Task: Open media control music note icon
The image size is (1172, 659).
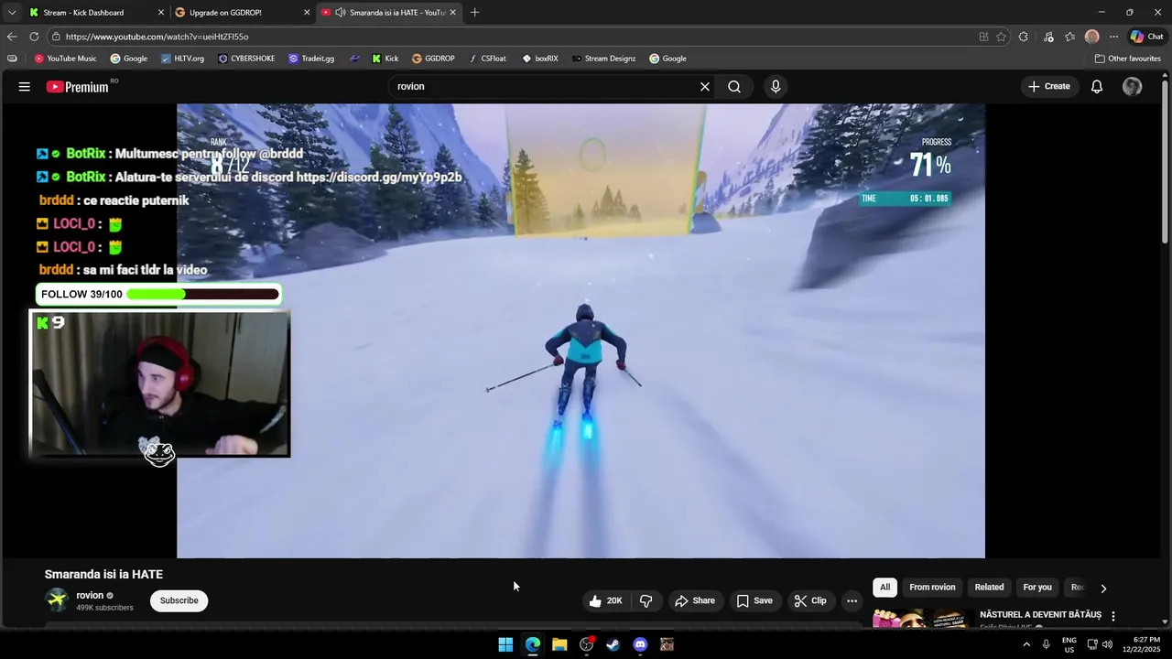Action: pos(1047,37)
